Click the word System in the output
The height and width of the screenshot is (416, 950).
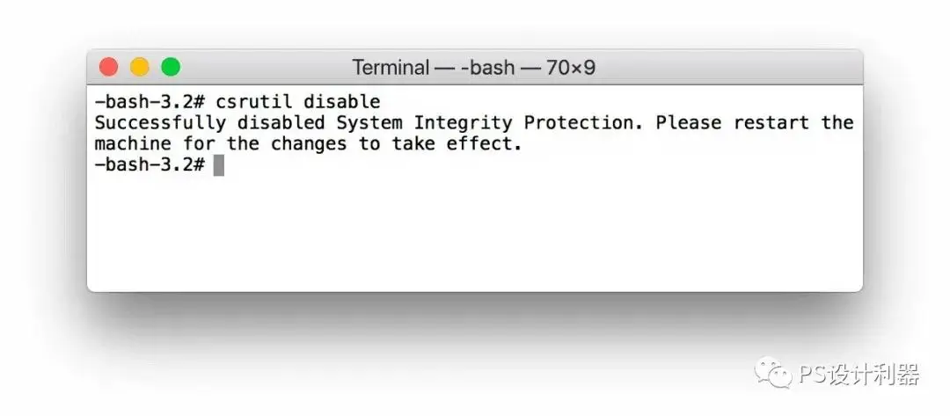(x=369, y=123)
